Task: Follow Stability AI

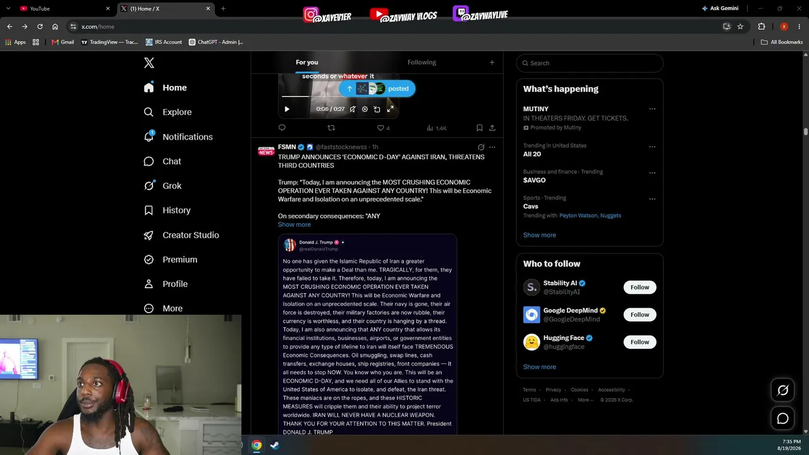Action: pyautogui.click(x=640, y=287)
